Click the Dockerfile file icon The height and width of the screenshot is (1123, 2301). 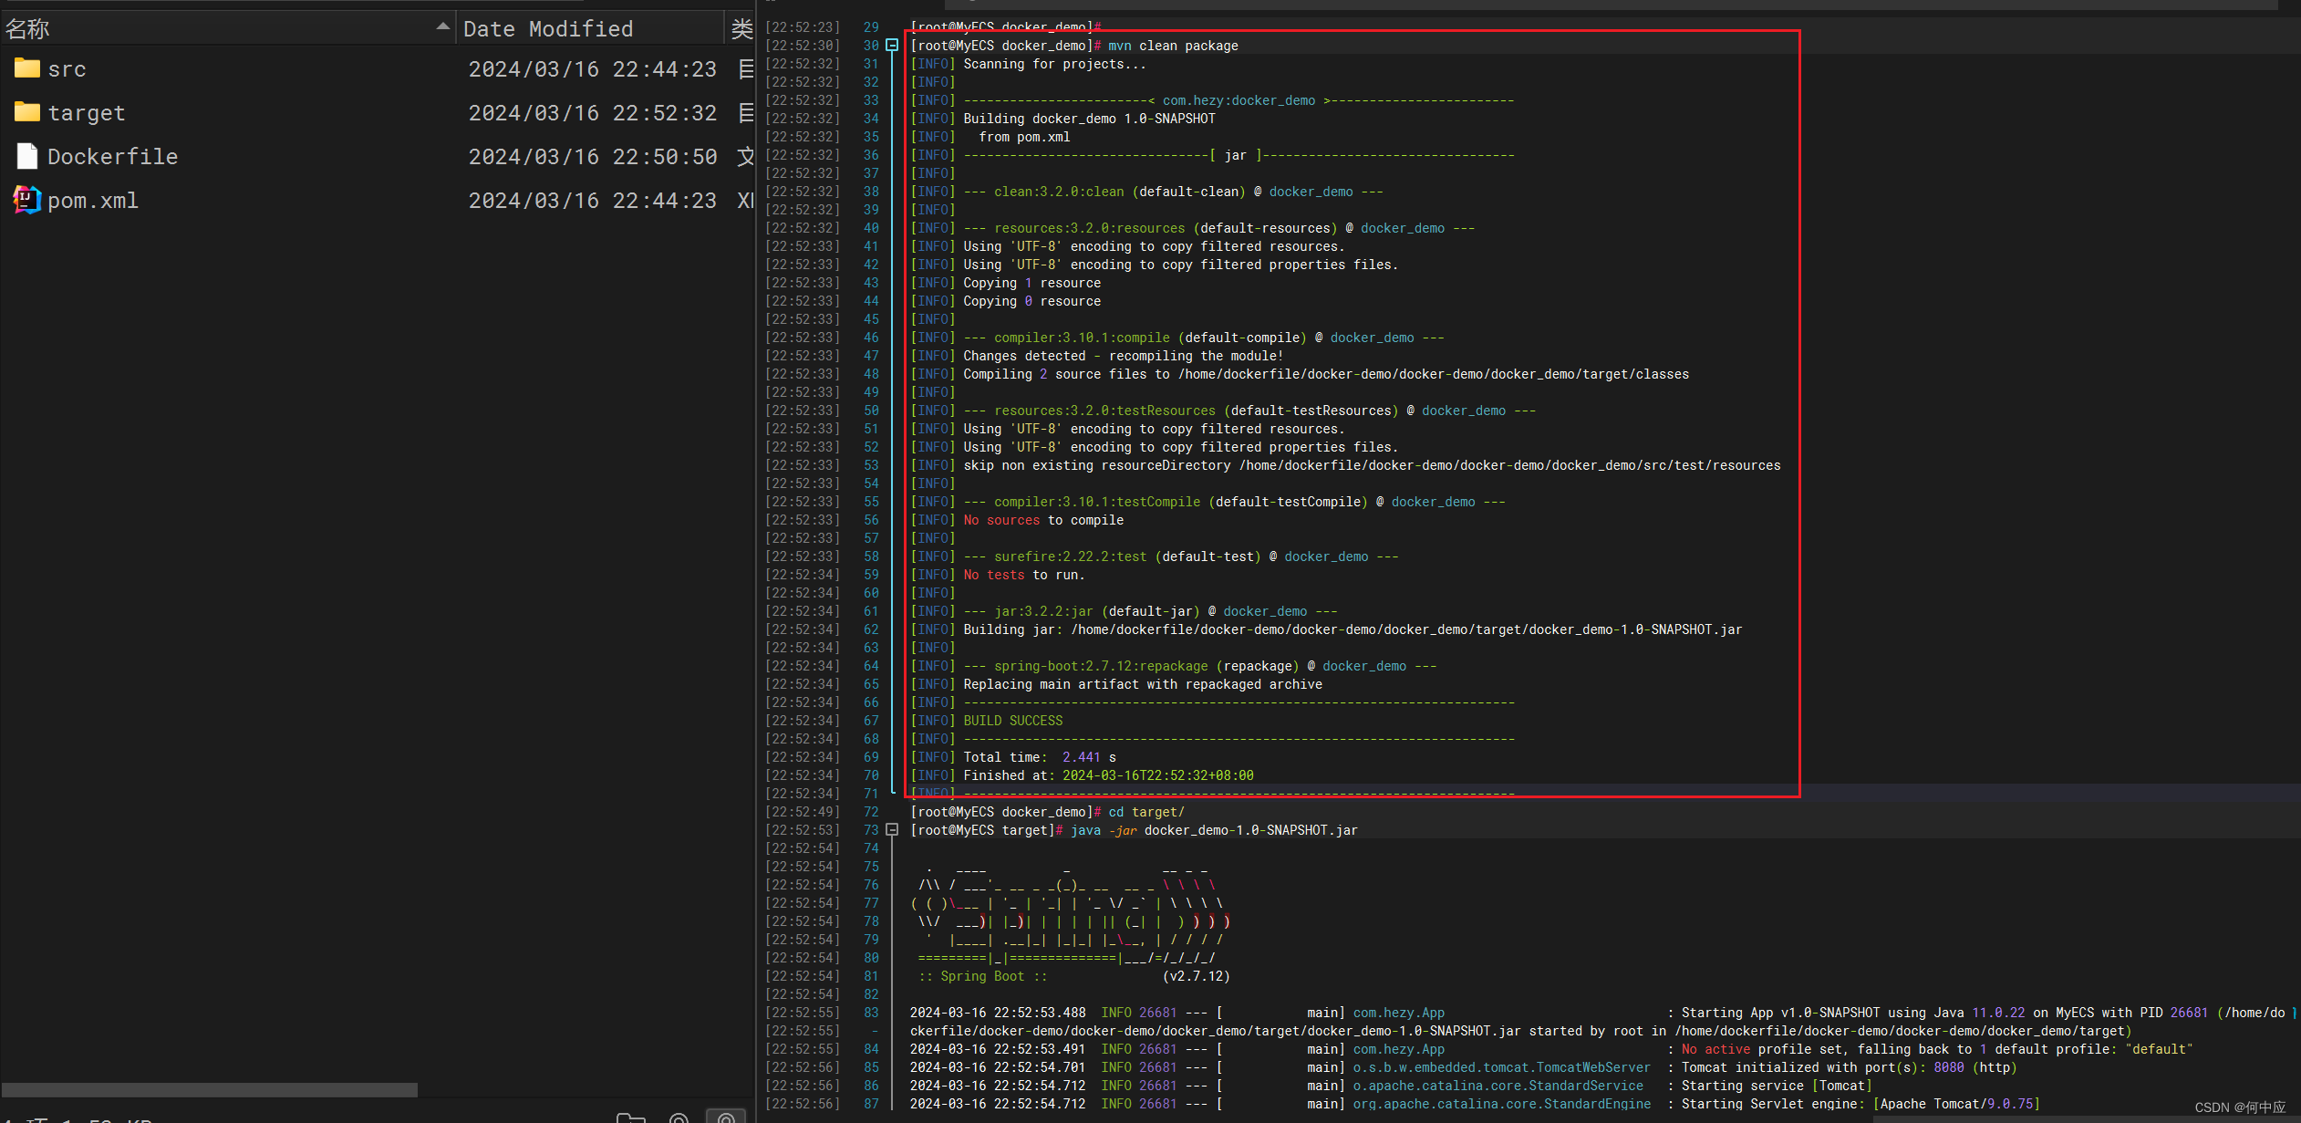pos(27,156)
